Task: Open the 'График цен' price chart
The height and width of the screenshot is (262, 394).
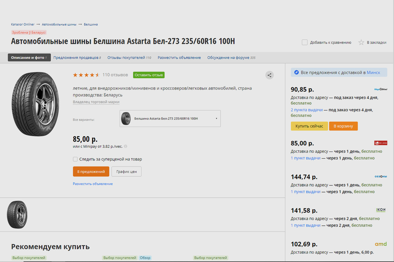Action: coord(126,172)
